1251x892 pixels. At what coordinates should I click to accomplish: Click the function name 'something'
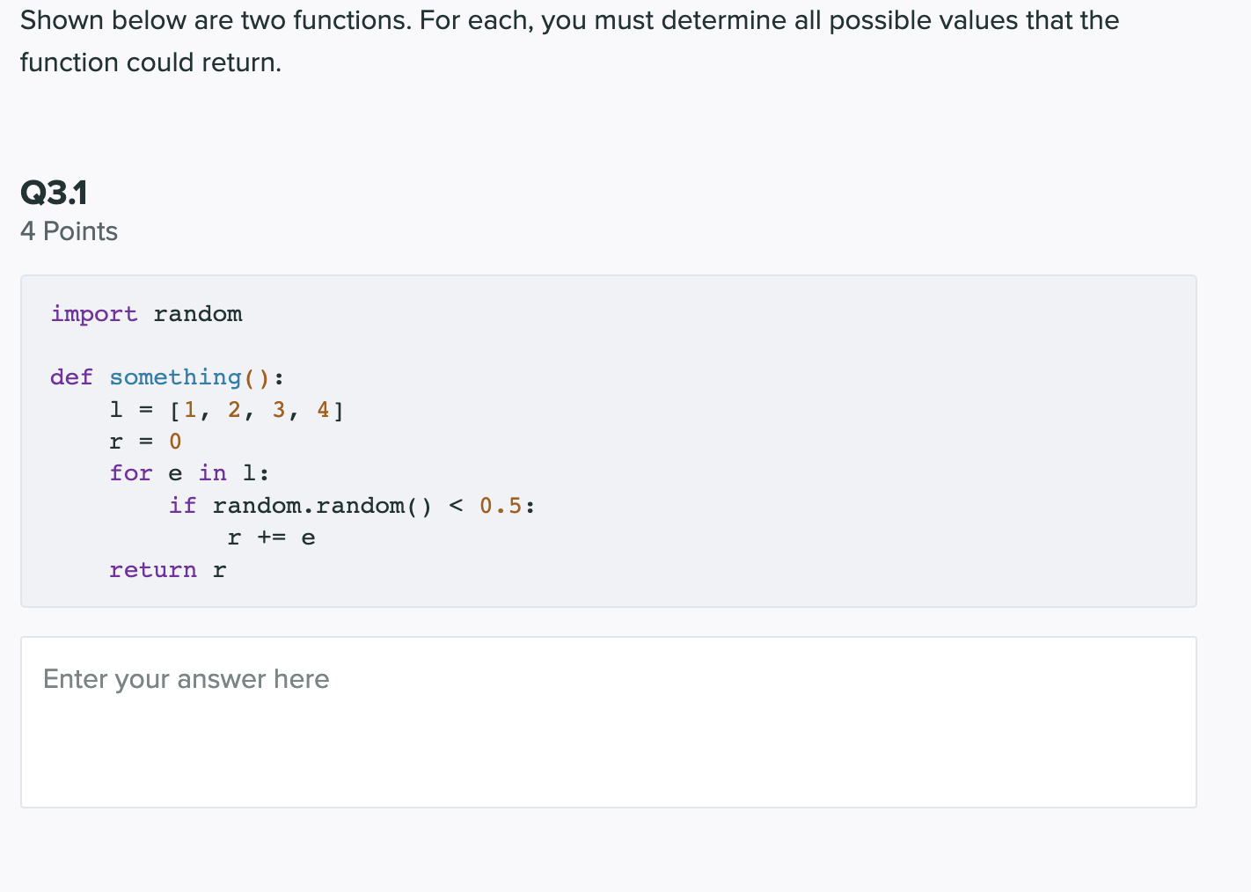tap(175, 377)
